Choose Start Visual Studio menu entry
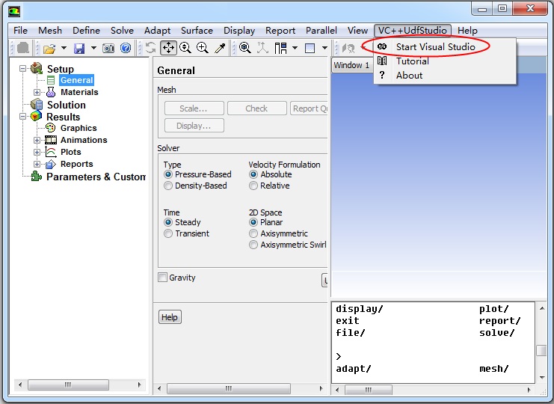This screenshot has height=404, width=554. [435, 46]
